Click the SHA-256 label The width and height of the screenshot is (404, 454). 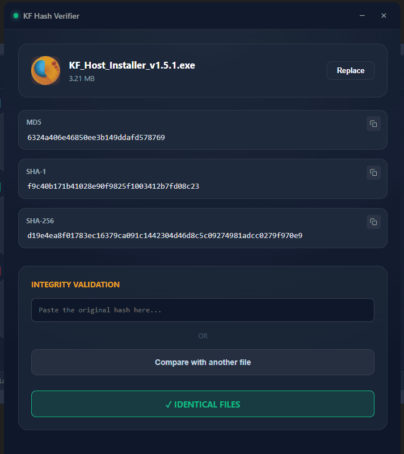pyautogui.click(x=40, y=220)
